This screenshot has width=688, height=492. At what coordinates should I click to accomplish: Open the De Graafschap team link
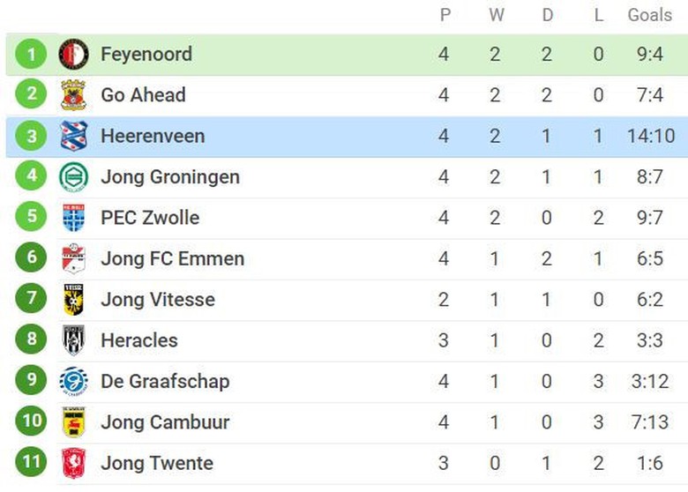(165, 382)
